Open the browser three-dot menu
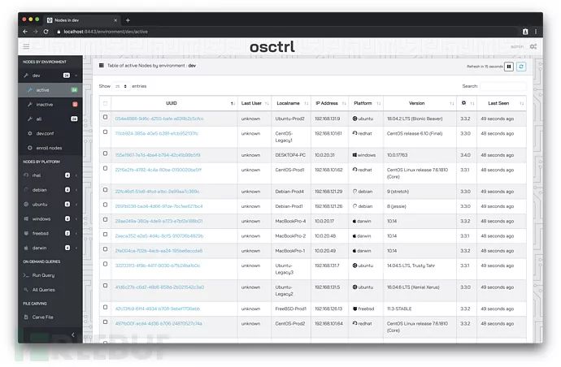The width and height of the screenshot is (561, 367). [x=536, y=32]
